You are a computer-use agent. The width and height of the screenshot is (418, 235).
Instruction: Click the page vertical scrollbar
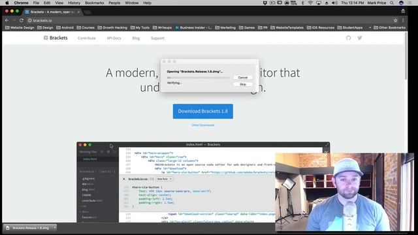pos(406,56)
